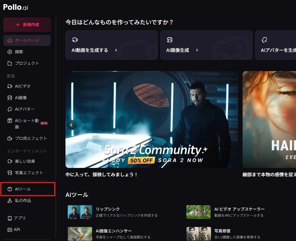Open the HAILUO face banner image

pos(269,119)
